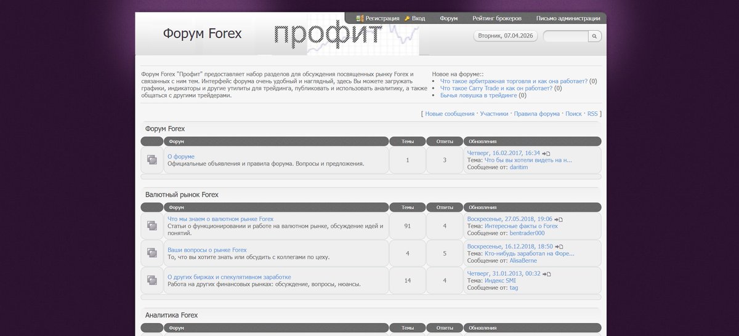Click the date Вторник, 07.04.2026
739x336 pixels.
506,36
